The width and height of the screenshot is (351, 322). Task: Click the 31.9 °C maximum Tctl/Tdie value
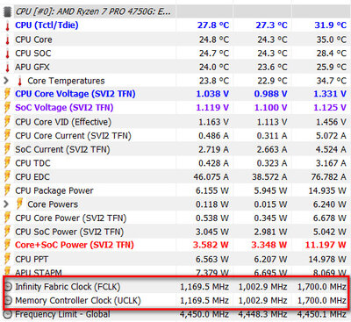pyautogui.click(x=331, y=25)
